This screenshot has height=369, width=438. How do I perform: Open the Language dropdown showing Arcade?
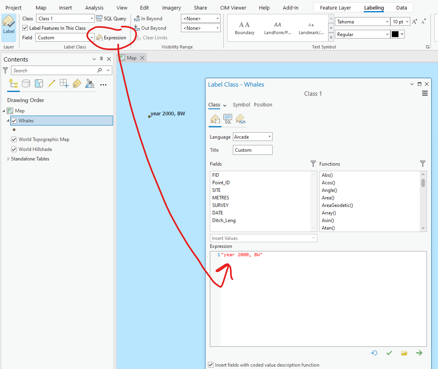coord(269,137)
